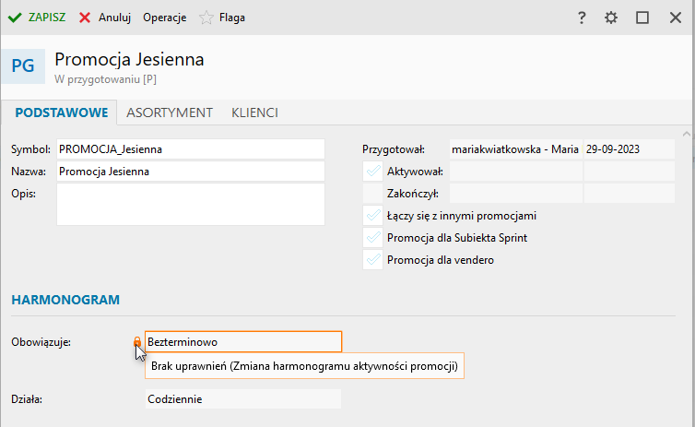The width and height of the screenshot is (695, 427).
Task: Open the Działa 'Codziennie' field
Action: click(x=243, y=399)
